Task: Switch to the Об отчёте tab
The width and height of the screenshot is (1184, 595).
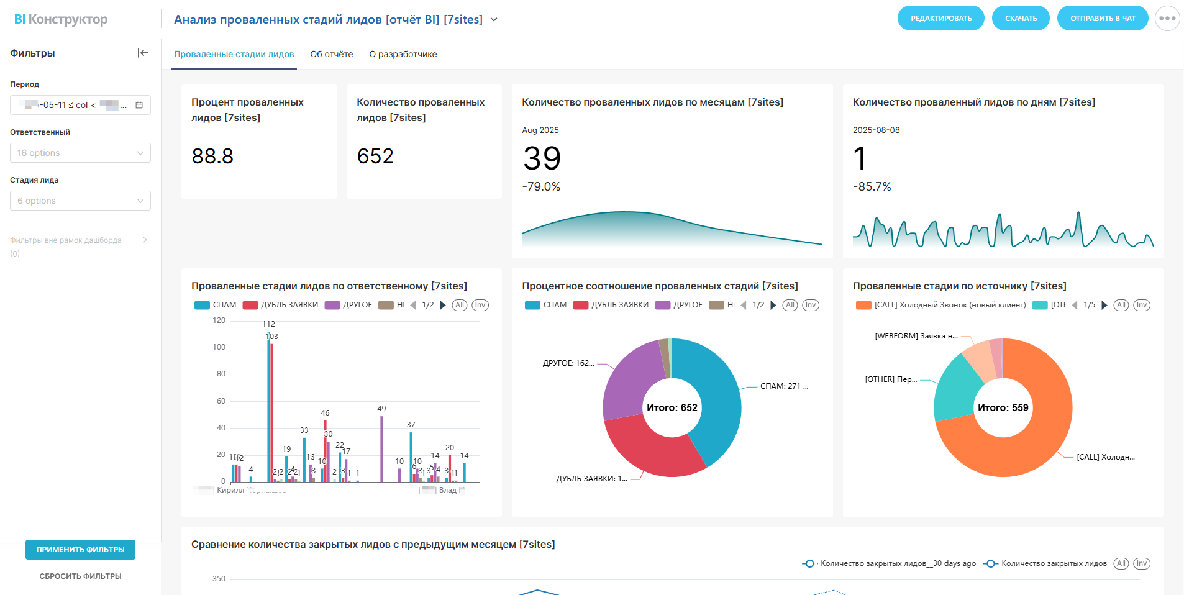Action: pyautogui.click(x=332, y=54)
